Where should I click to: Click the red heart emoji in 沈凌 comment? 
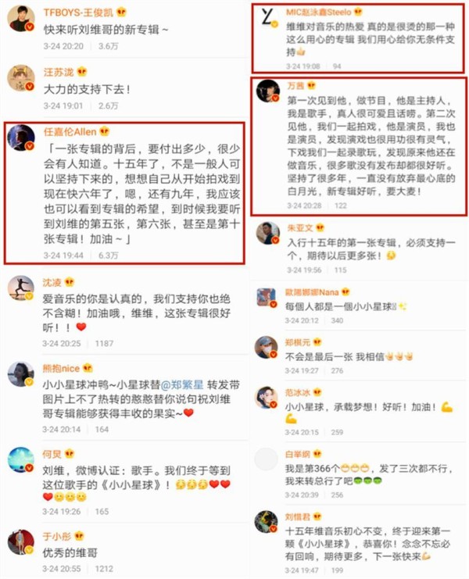pos(81,327)
